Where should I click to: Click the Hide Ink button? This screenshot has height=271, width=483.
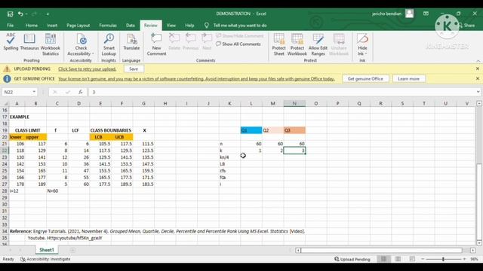tap(362, 44)
